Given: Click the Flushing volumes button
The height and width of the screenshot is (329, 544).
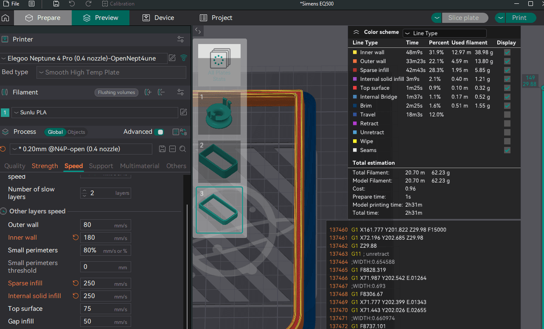Looking at the screenshot, I should point(116,92).
